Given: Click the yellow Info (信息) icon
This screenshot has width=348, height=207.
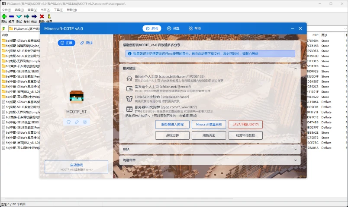Looking at the screenshot, I should click(49, 16).
